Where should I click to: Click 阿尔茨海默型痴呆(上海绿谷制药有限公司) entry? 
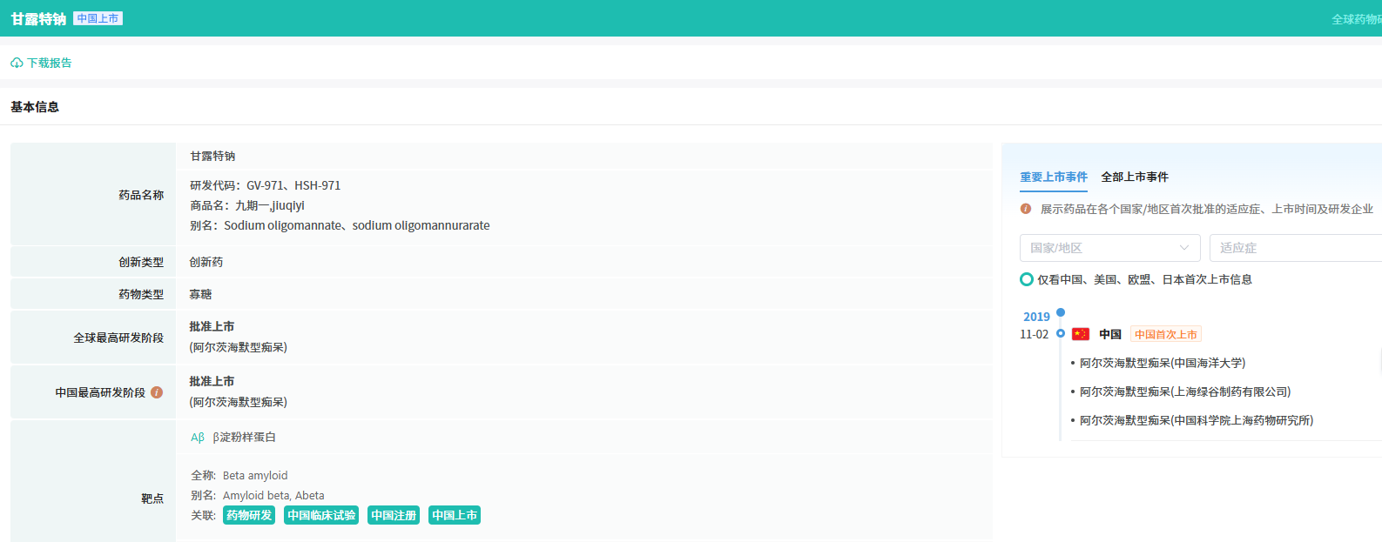click(x=1185, y=391)
